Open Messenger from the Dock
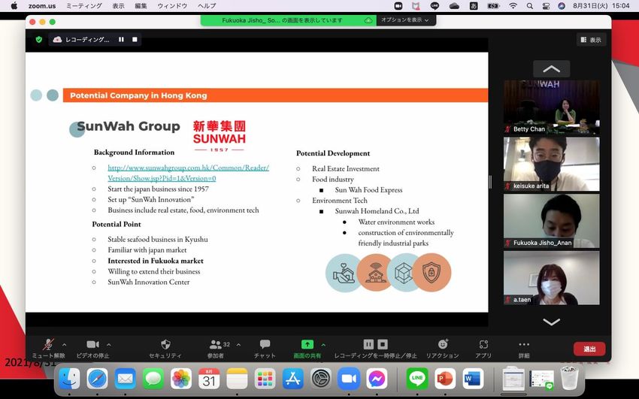The image size is (639, 399). [x=377, y=379]
